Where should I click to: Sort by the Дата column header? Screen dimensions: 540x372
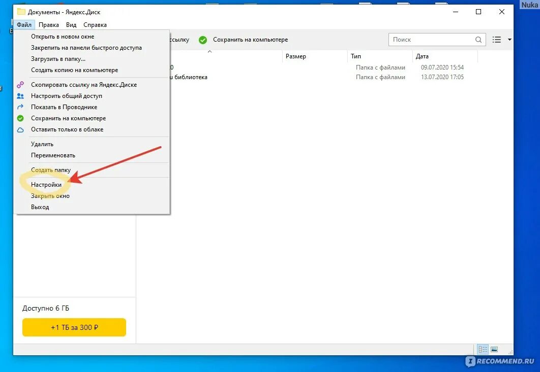click(445, 56)
